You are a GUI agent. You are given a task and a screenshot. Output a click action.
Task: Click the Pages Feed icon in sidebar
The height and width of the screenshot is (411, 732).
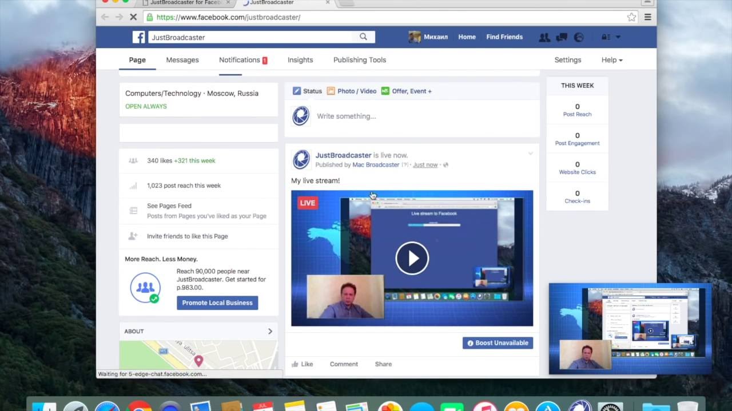(133, 211)
